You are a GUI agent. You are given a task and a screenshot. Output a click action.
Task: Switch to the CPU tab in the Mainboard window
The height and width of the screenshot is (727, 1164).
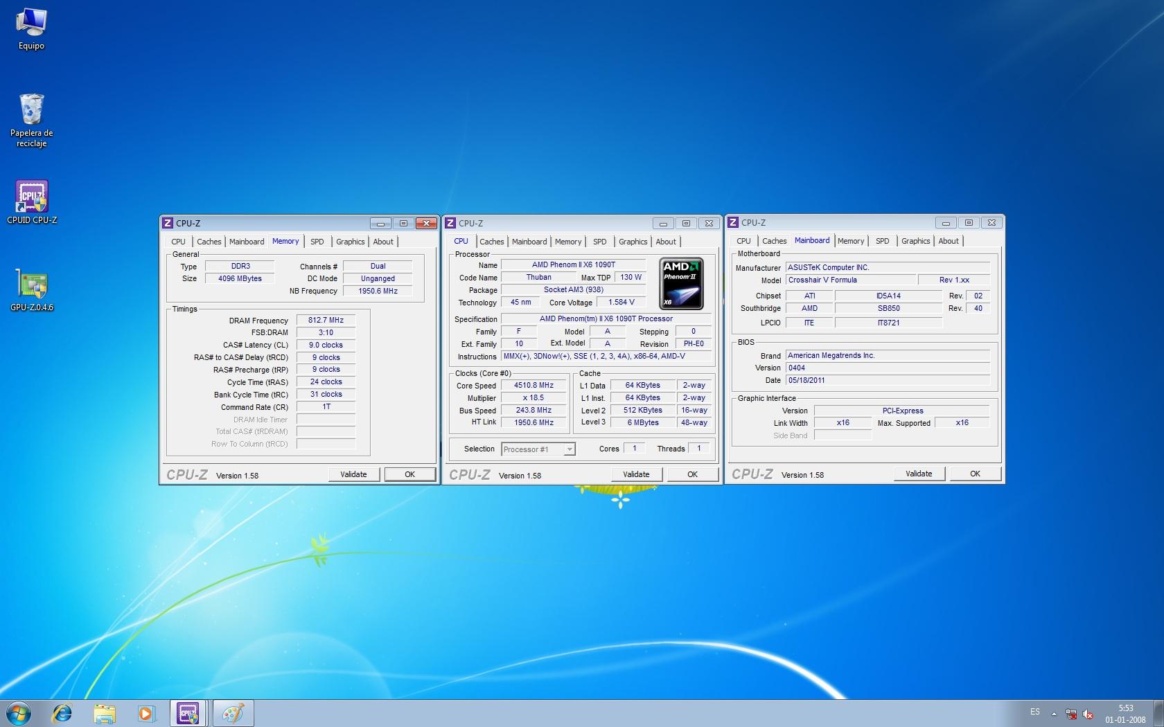click(x=743, y=241)
